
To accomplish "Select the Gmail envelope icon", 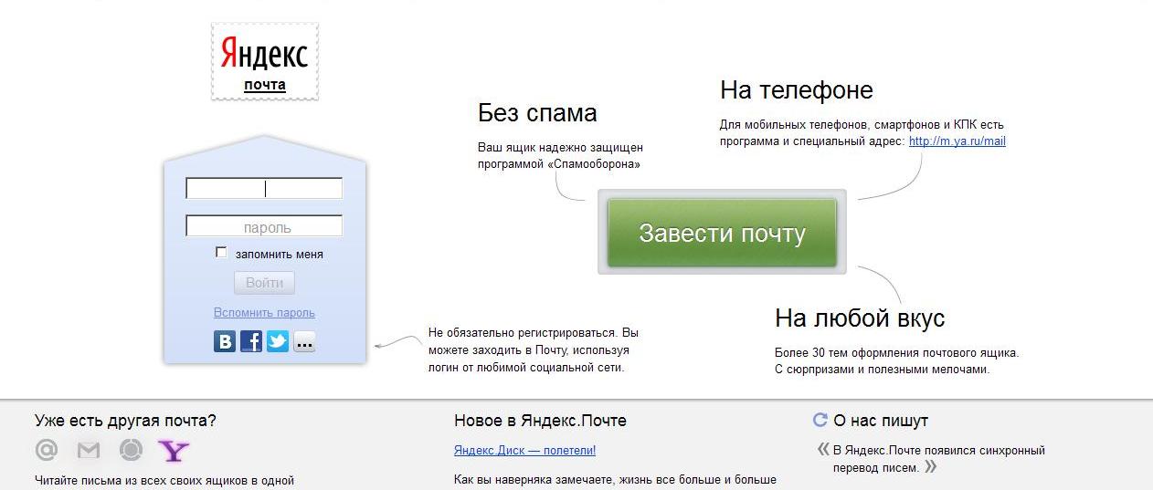I will click(89, 450).
